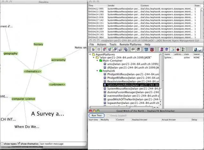This screenshot has width=204, height=150.
Task: Click the blue Freeze Agent toolbar icon
Action: pos(146,50)
